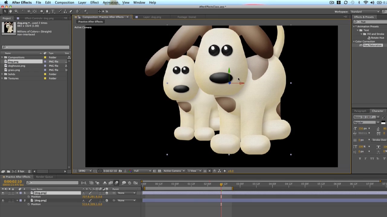Click the Faux Bold T button
Image resolution: width=387 pixels, height=217 pixels.
click(x=360, y=159)
